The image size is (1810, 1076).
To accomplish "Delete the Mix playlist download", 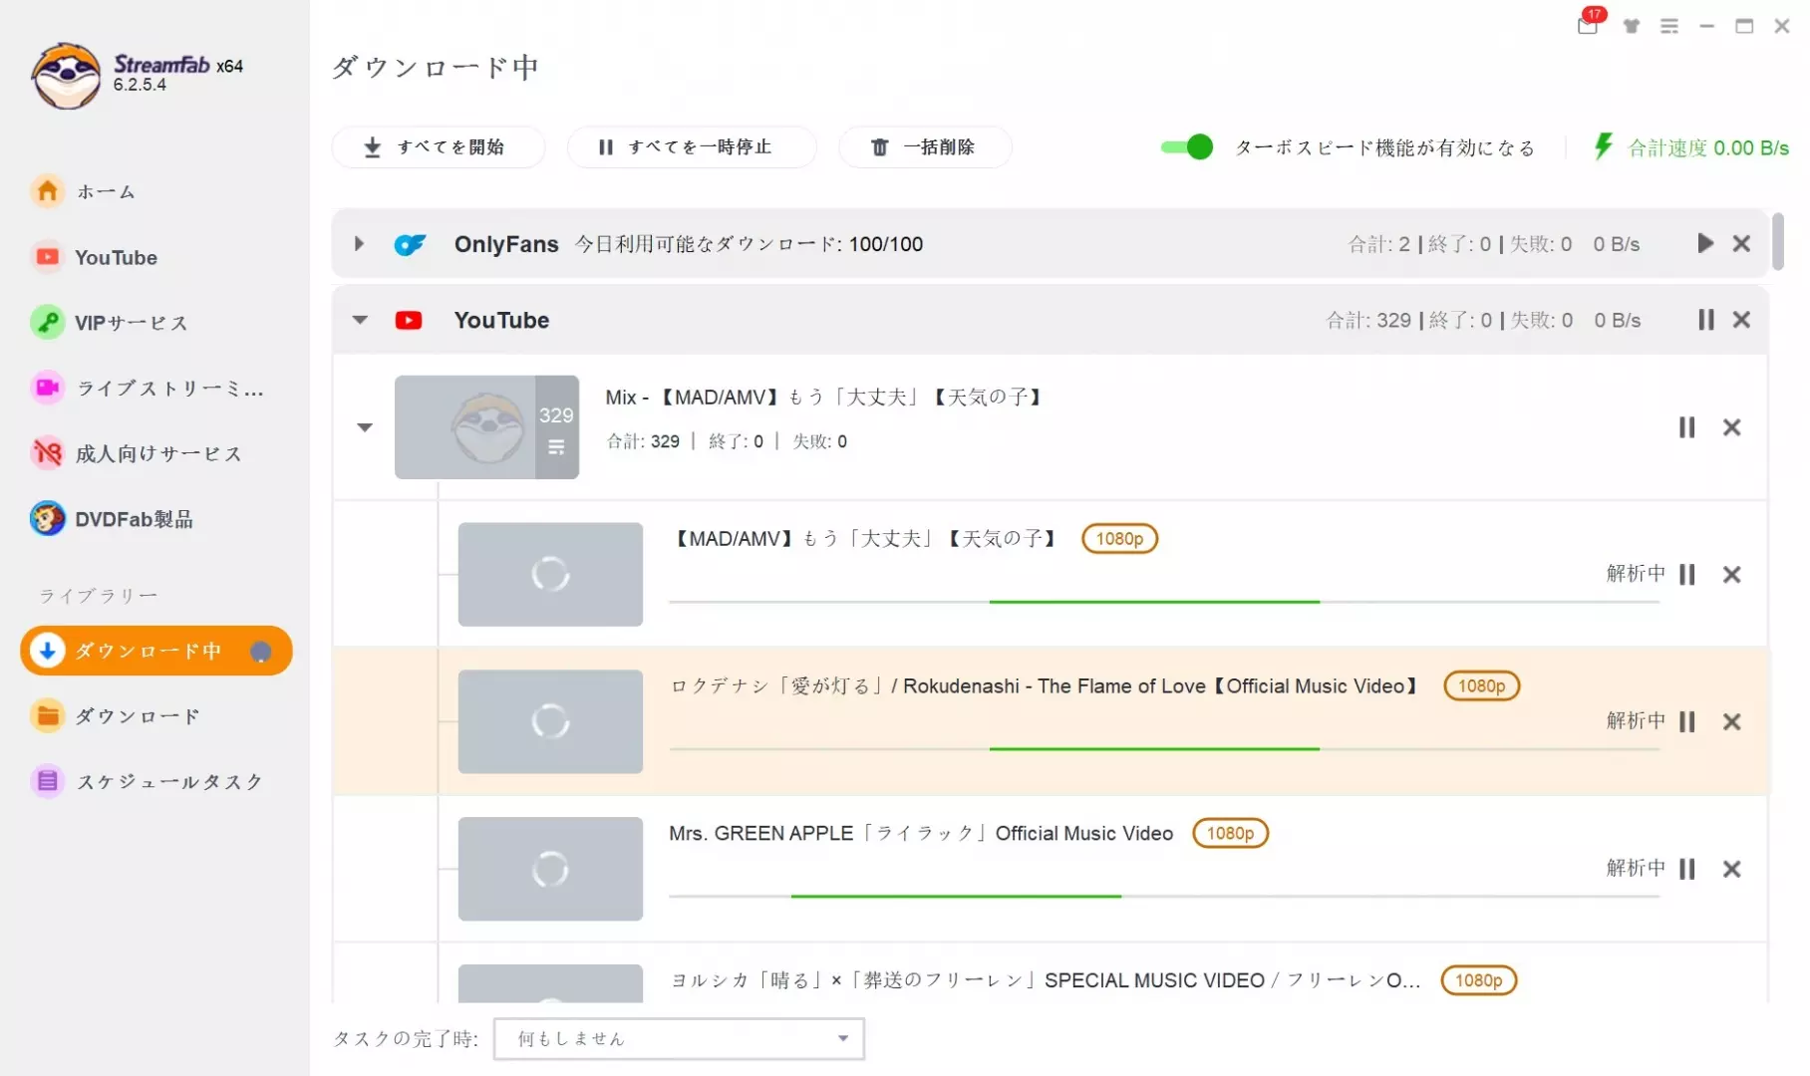I will 1732,427.
